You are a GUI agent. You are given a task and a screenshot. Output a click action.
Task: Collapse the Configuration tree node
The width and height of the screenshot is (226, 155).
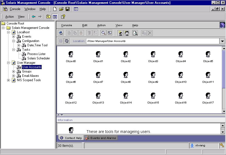[x=14, y=41]
